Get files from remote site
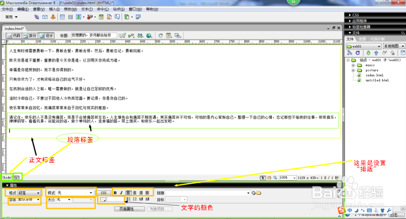This screenshot has height=219, width=406. coord(368,53)
